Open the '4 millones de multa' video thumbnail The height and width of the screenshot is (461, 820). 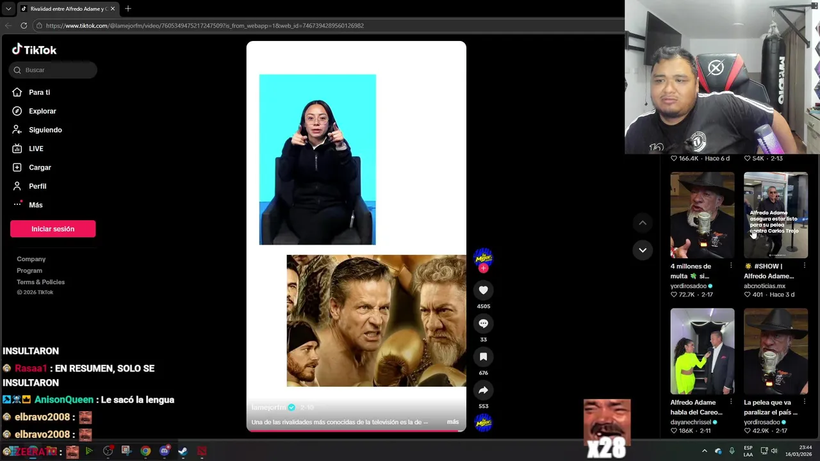tap(702, 215)
